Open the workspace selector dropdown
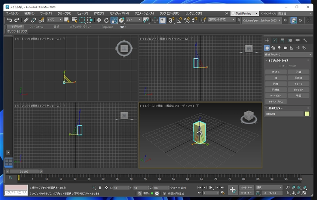 tap(294, 13)
